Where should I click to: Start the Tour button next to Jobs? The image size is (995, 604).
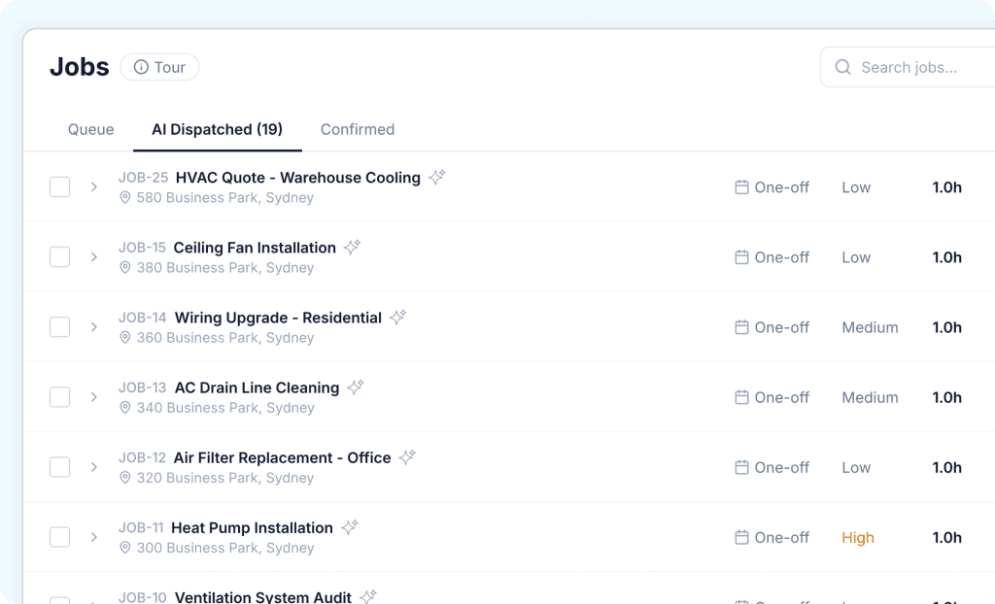tap(159, 67)
